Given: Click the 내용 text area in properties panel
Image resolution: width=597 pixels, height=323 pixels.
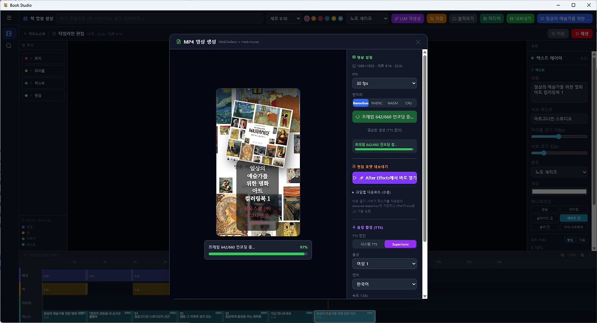Looking at the screenshot, I should point(559,93).
